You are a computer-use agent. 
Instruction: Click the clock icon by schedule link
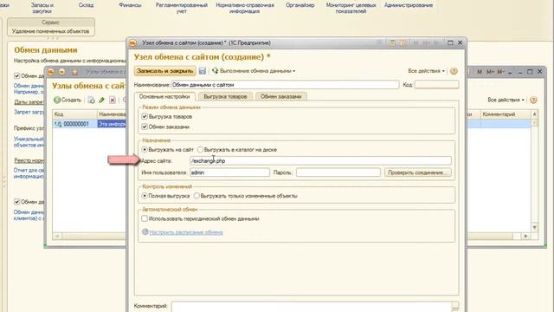tap(145, 232)
